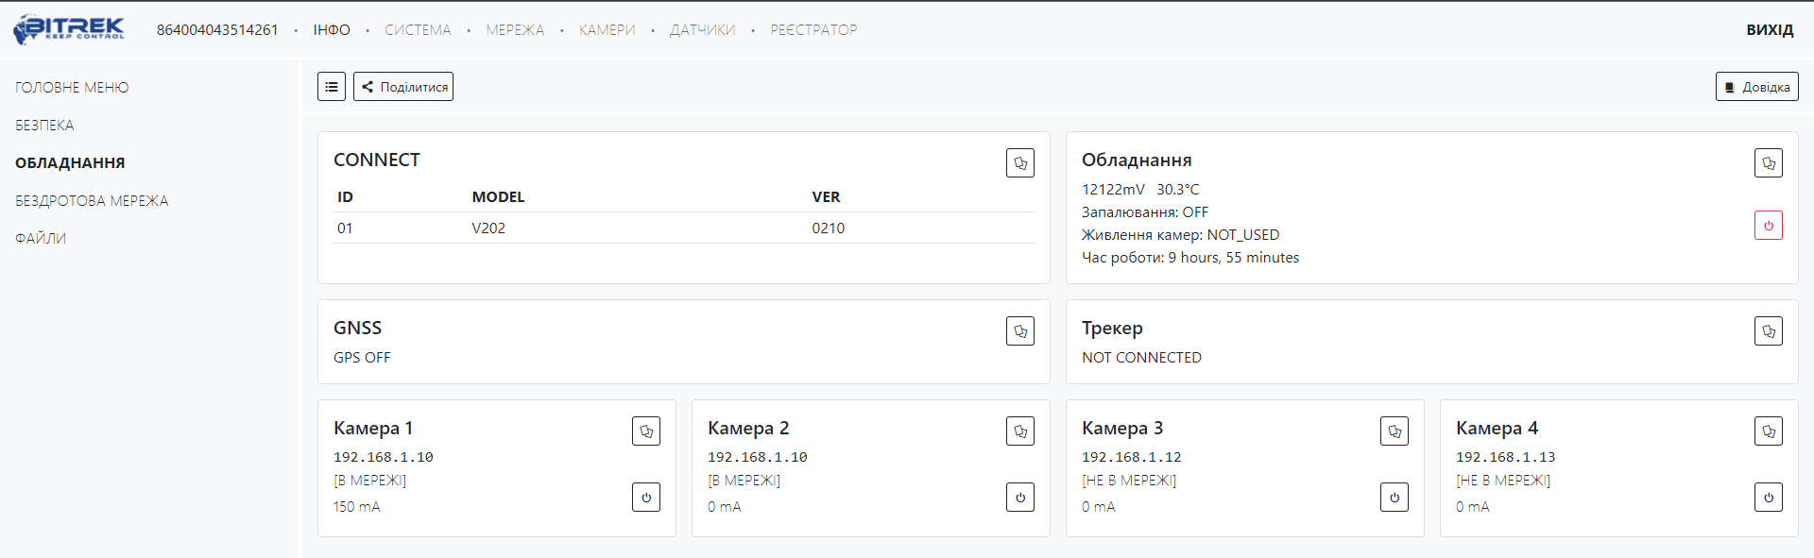Go to the ДАТЧИКИ tab
The image size is (1814, 558).
tap(702, 30)
